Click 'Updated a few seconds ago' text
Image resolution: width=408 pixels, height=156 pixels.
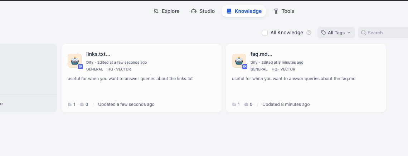click(x=126, y=104)
